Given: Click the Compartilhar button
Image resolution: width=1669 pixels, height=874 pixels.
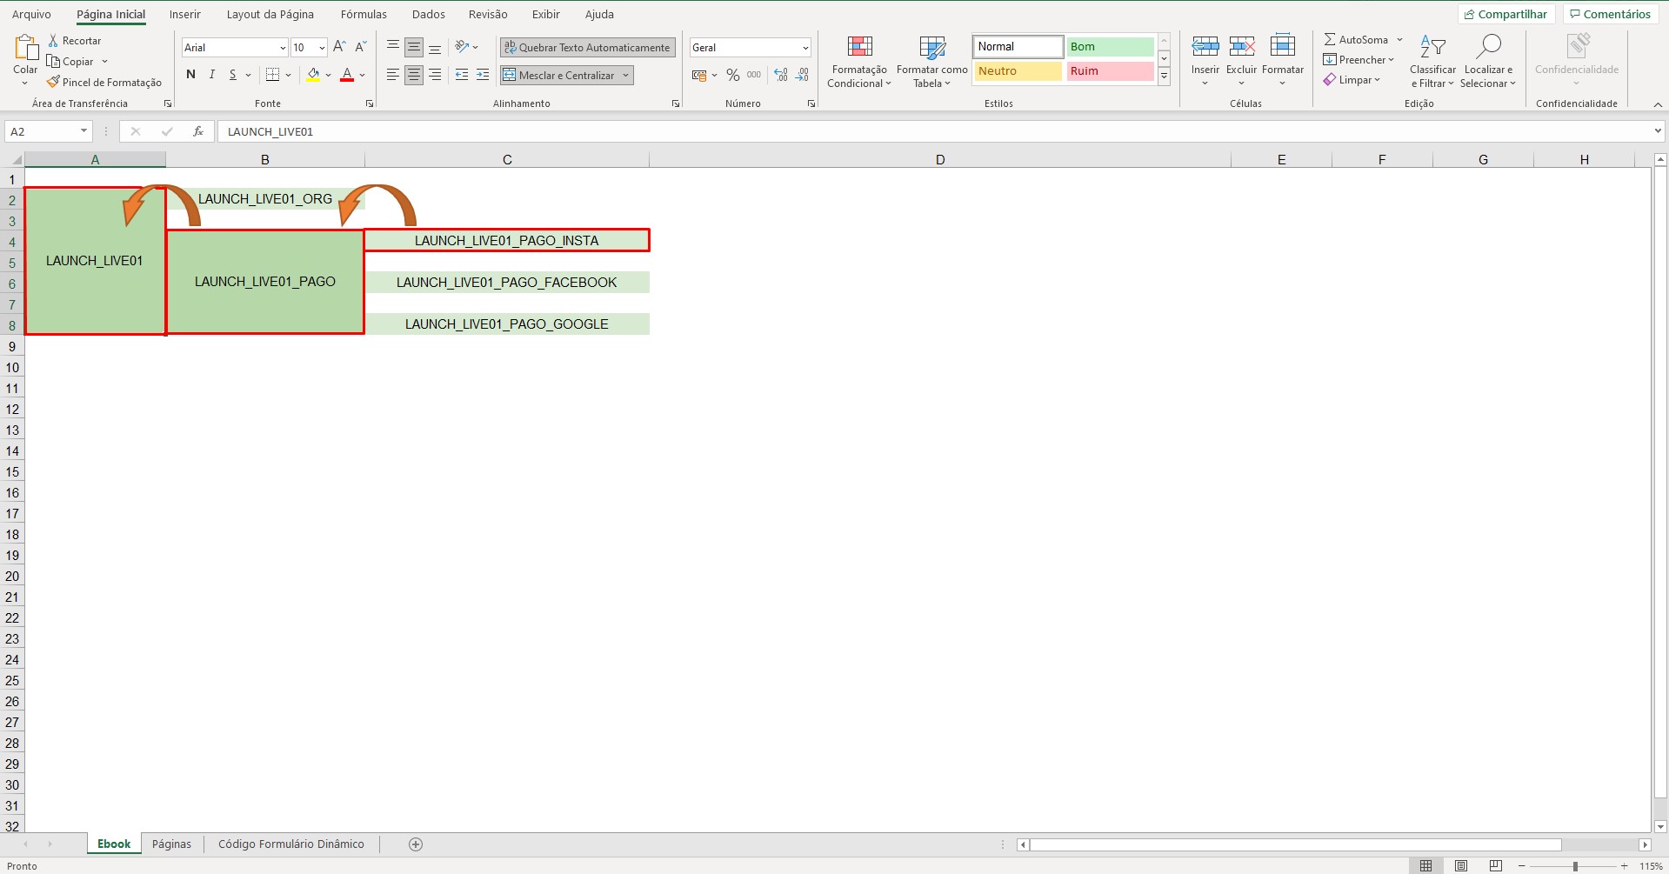Looking at the screenshot, I should [x=1505, y=14].
